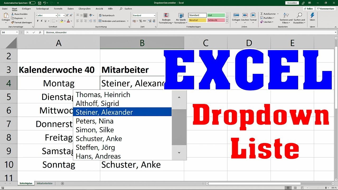Align text to the top
The image size is (338, 190).
coord(77,16)
